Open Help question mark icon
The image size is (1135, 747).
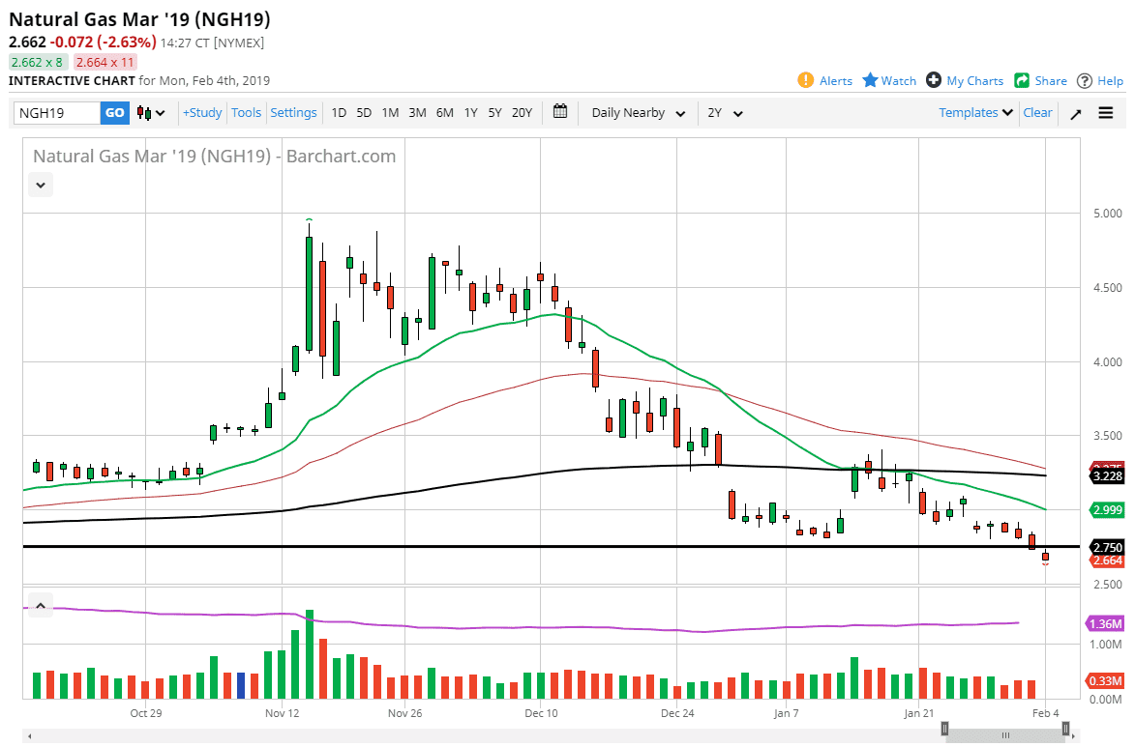1085,80
